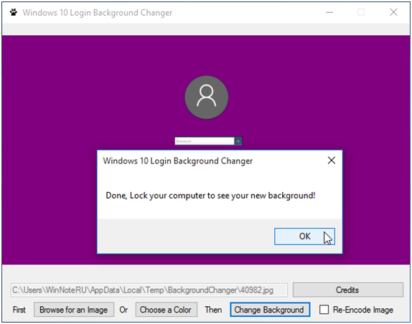Close the main Background Changer window

(393, 12)
